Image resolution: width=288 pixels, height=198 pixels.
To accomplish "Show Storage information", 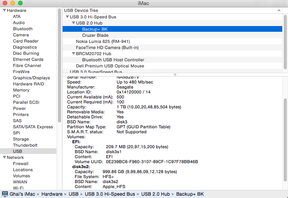I will (21, 139).
